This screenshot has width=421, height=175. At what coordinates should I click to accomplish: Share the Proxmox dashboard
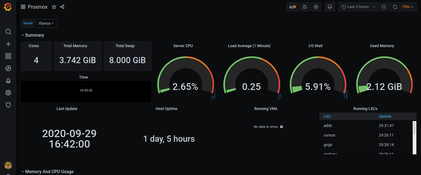(x=62, y=7)
